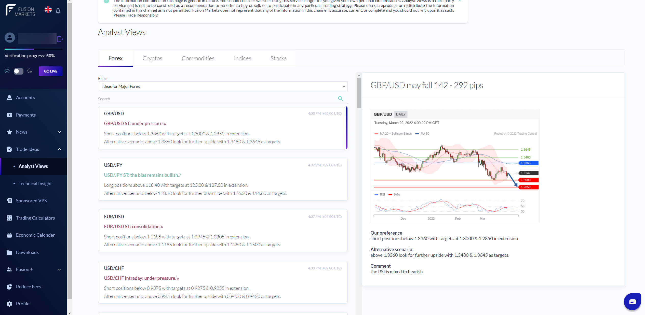Select the sun light-mode icon
The image size is (645, 315).
point(7,71)
